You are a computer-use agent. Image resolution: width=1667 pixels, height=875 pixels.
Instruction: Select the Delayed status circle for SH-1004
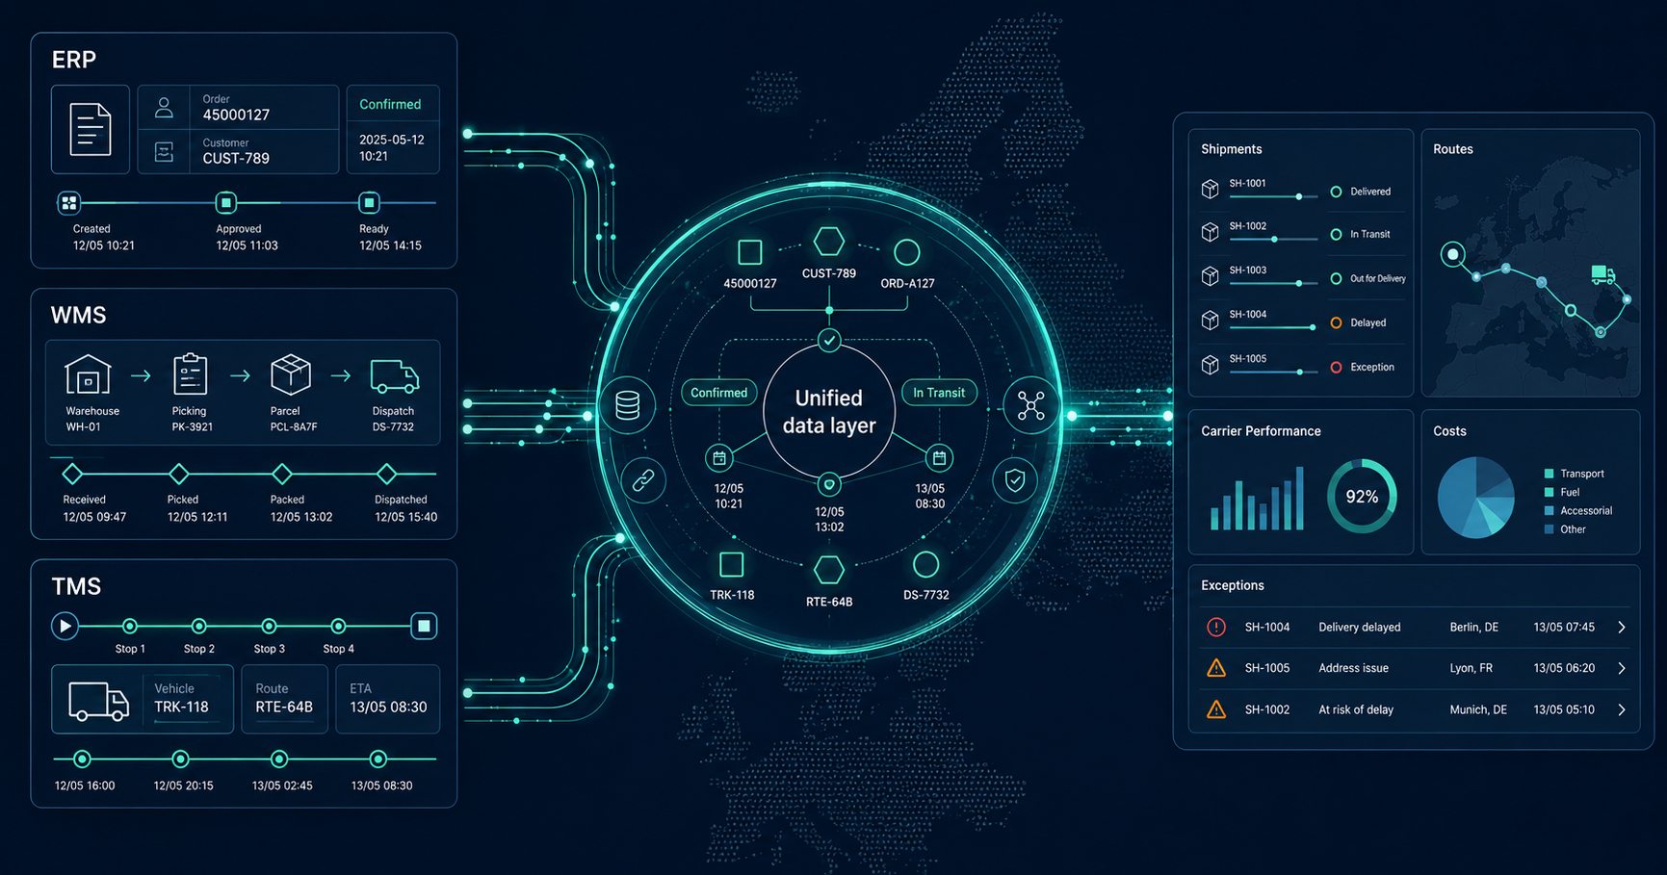tap(1336, 322)
